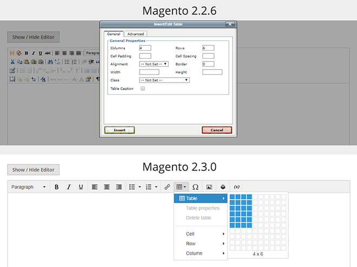Click Height input field
Image resolution: width=357 pixels, height=267 pixels.
pyautogui.click(x=212, y=72)
